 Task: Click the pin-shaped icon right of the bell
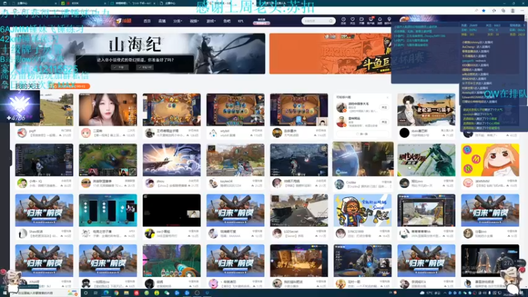(x=389, y=21)
